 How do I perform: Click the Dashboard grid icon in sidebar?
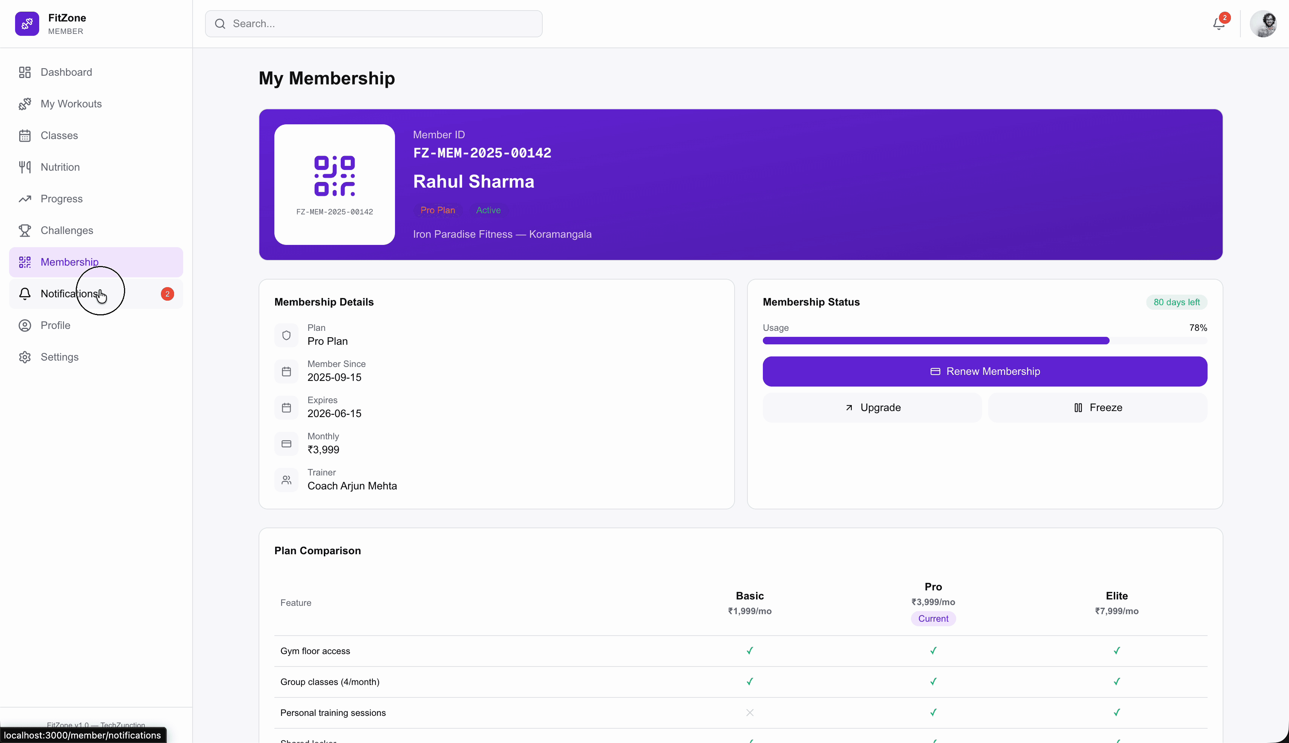[x=24, y=72]
